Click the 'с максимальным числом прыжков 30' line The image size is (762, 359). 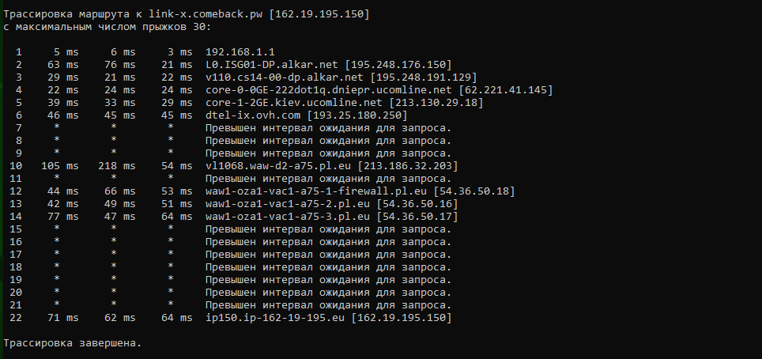coord(108,27)
